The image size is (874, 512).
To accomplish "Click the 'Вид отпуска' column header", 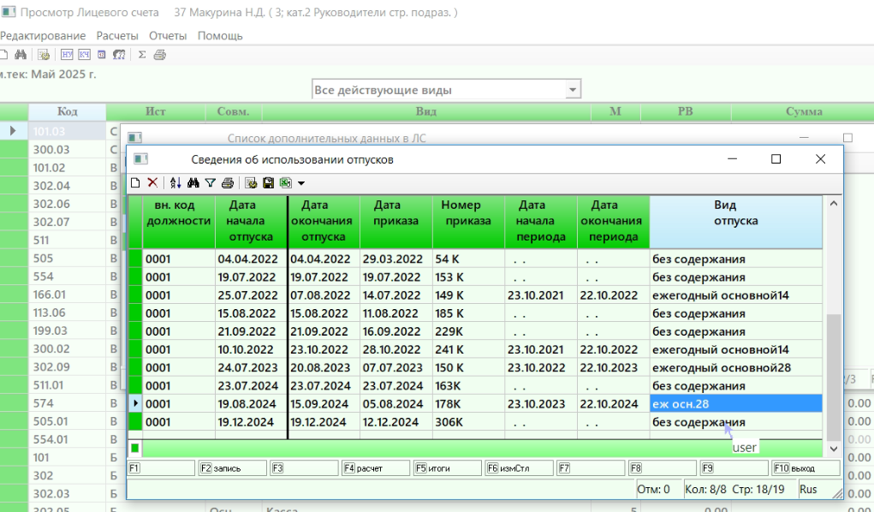I will coord(736,221).
